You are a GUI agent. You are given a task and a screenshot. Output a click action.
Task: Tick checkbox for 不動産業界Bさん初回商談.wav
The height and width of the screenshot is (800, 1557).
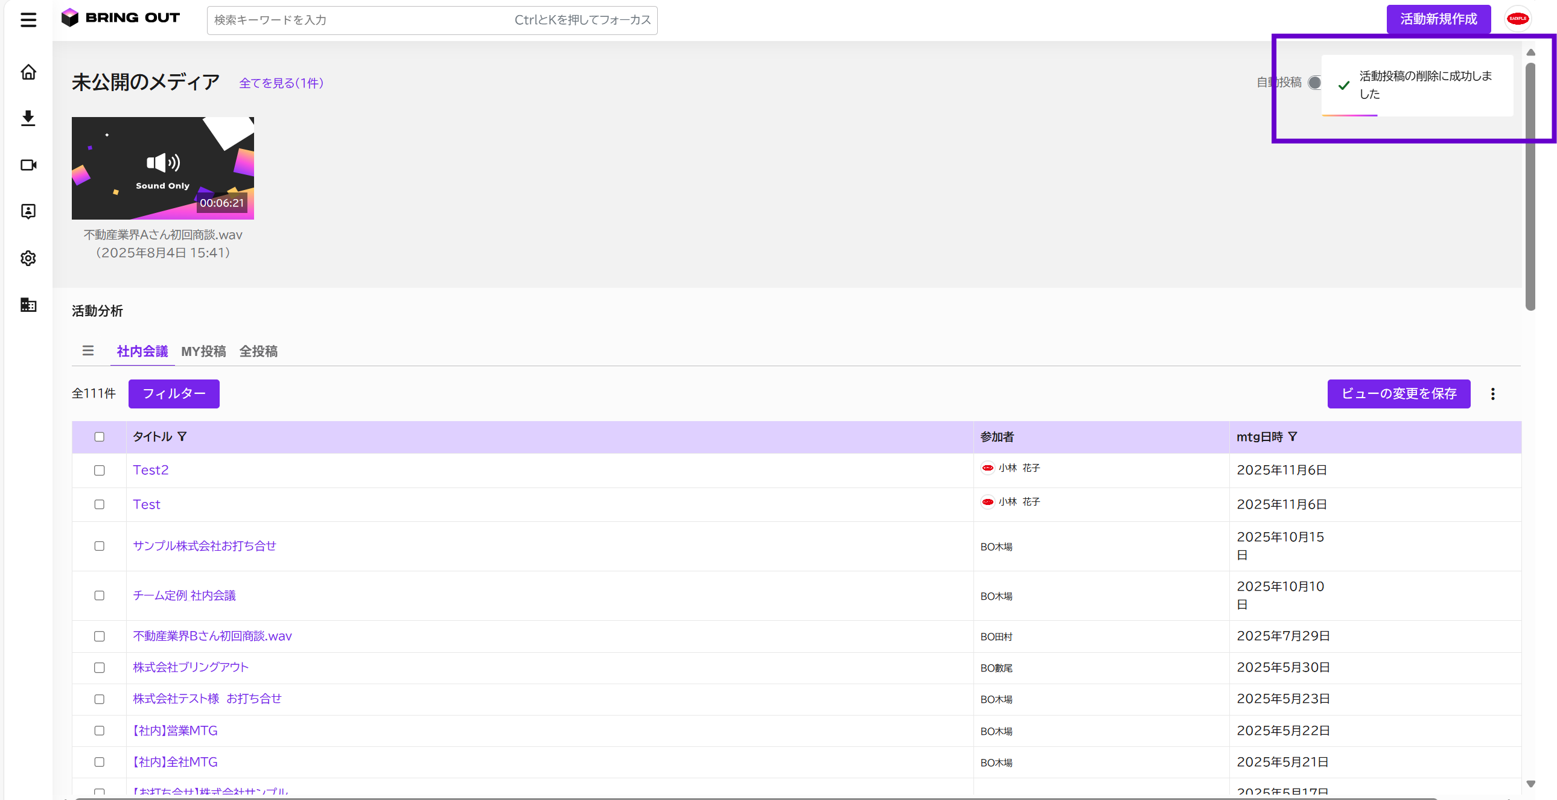[x=99, y=637]
